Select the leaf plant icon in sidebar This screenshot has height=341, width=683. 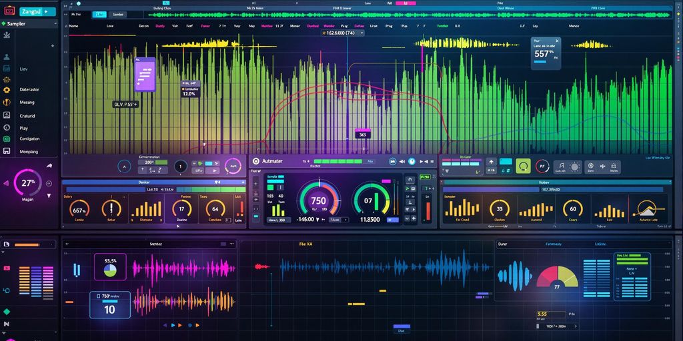point(7,35)
